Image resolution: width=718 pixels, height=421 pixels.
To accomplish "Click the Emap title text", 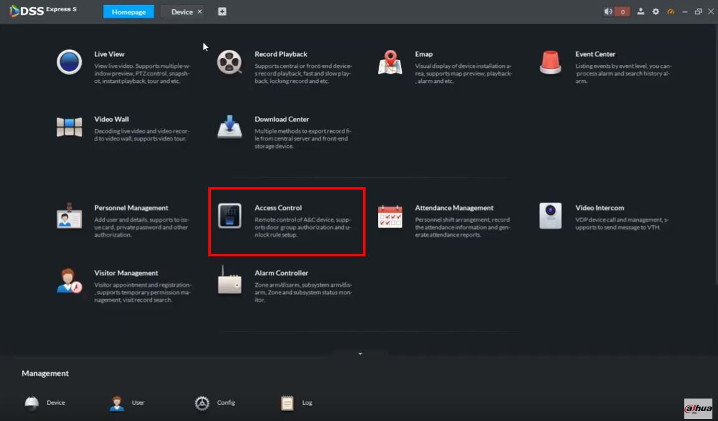I will (424, 54).
